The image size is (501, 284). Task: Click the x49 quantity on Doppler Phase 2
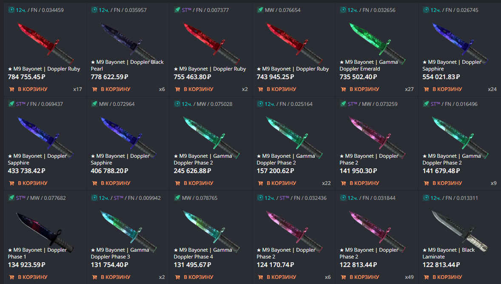pos(409,277)
